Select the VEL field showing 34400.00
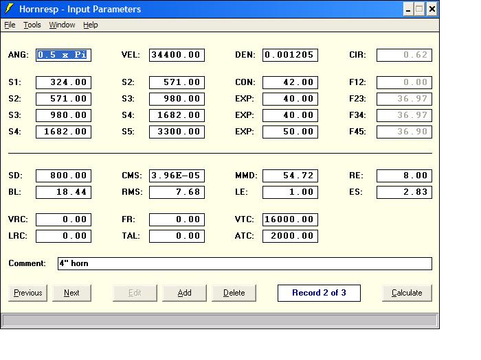This screenshot has height=360, width=481. [x=177, y=55]
